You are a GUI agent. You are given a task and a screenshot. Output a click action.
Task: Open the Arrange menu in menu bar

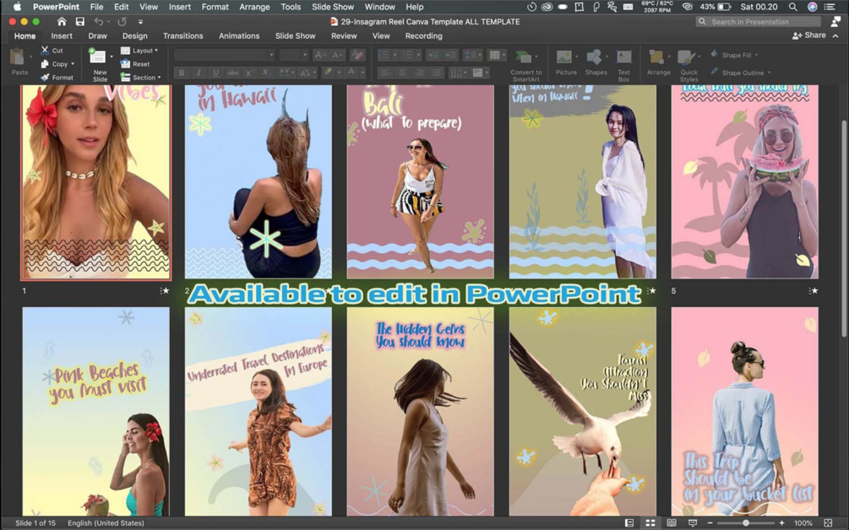[254, 7]
